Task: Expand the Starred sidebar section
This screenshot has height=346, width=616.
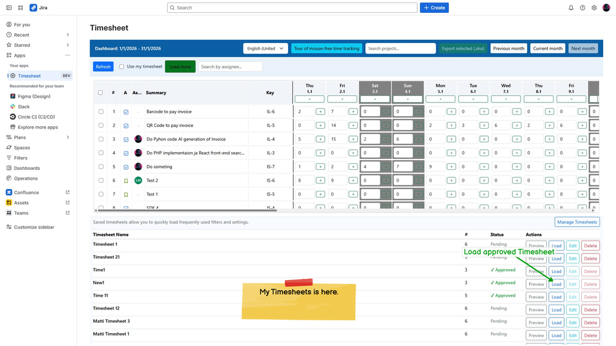Action: [68, 45]
